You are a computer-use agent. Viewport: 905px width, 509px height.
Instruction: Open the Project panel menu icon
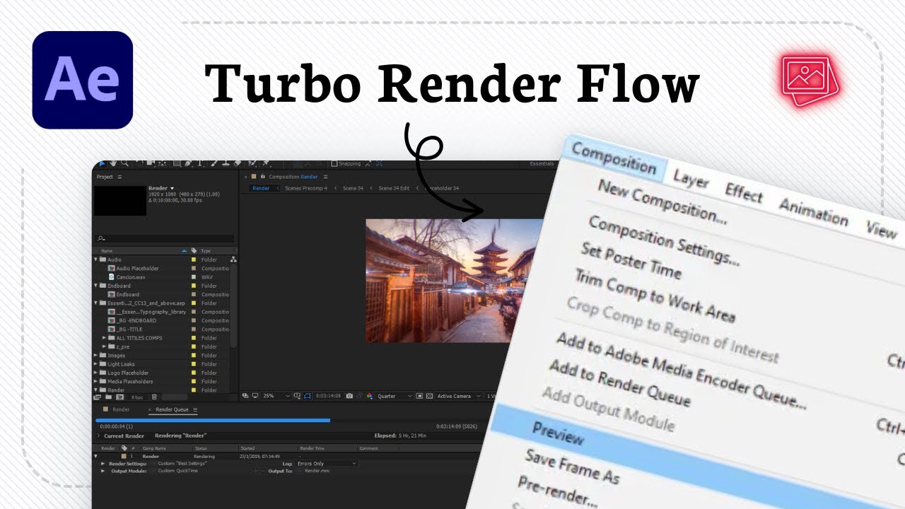(119, 177)
